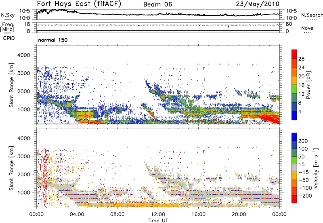
Task: Click the "20:00" time tick label
Action: point(239,215)
